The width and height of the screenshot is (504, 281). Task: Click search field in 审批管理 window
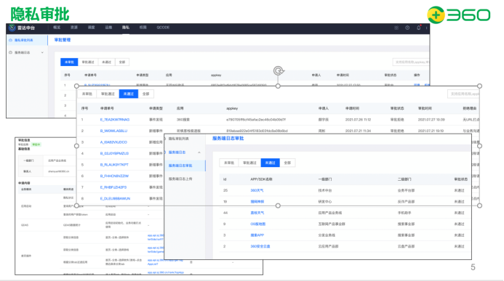tap(411, 62)
